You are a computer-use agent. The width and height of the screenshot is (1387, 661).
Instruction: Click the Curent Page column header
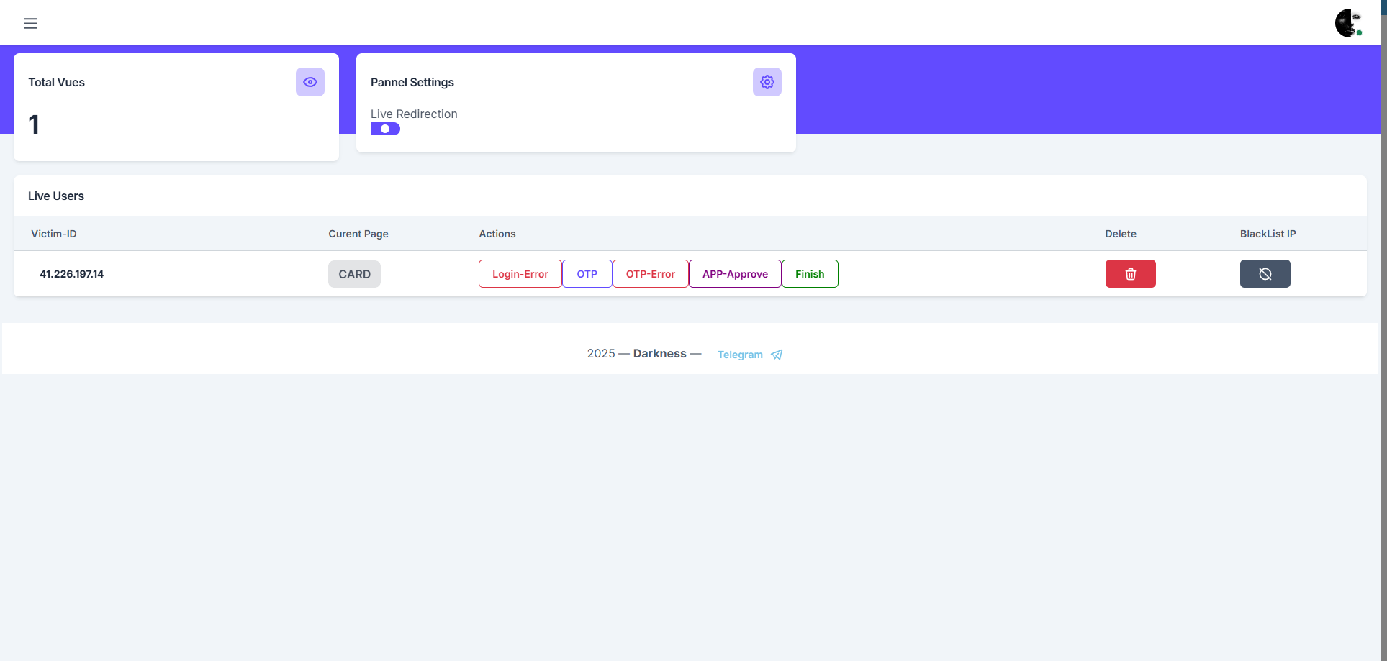coord(358,234)
